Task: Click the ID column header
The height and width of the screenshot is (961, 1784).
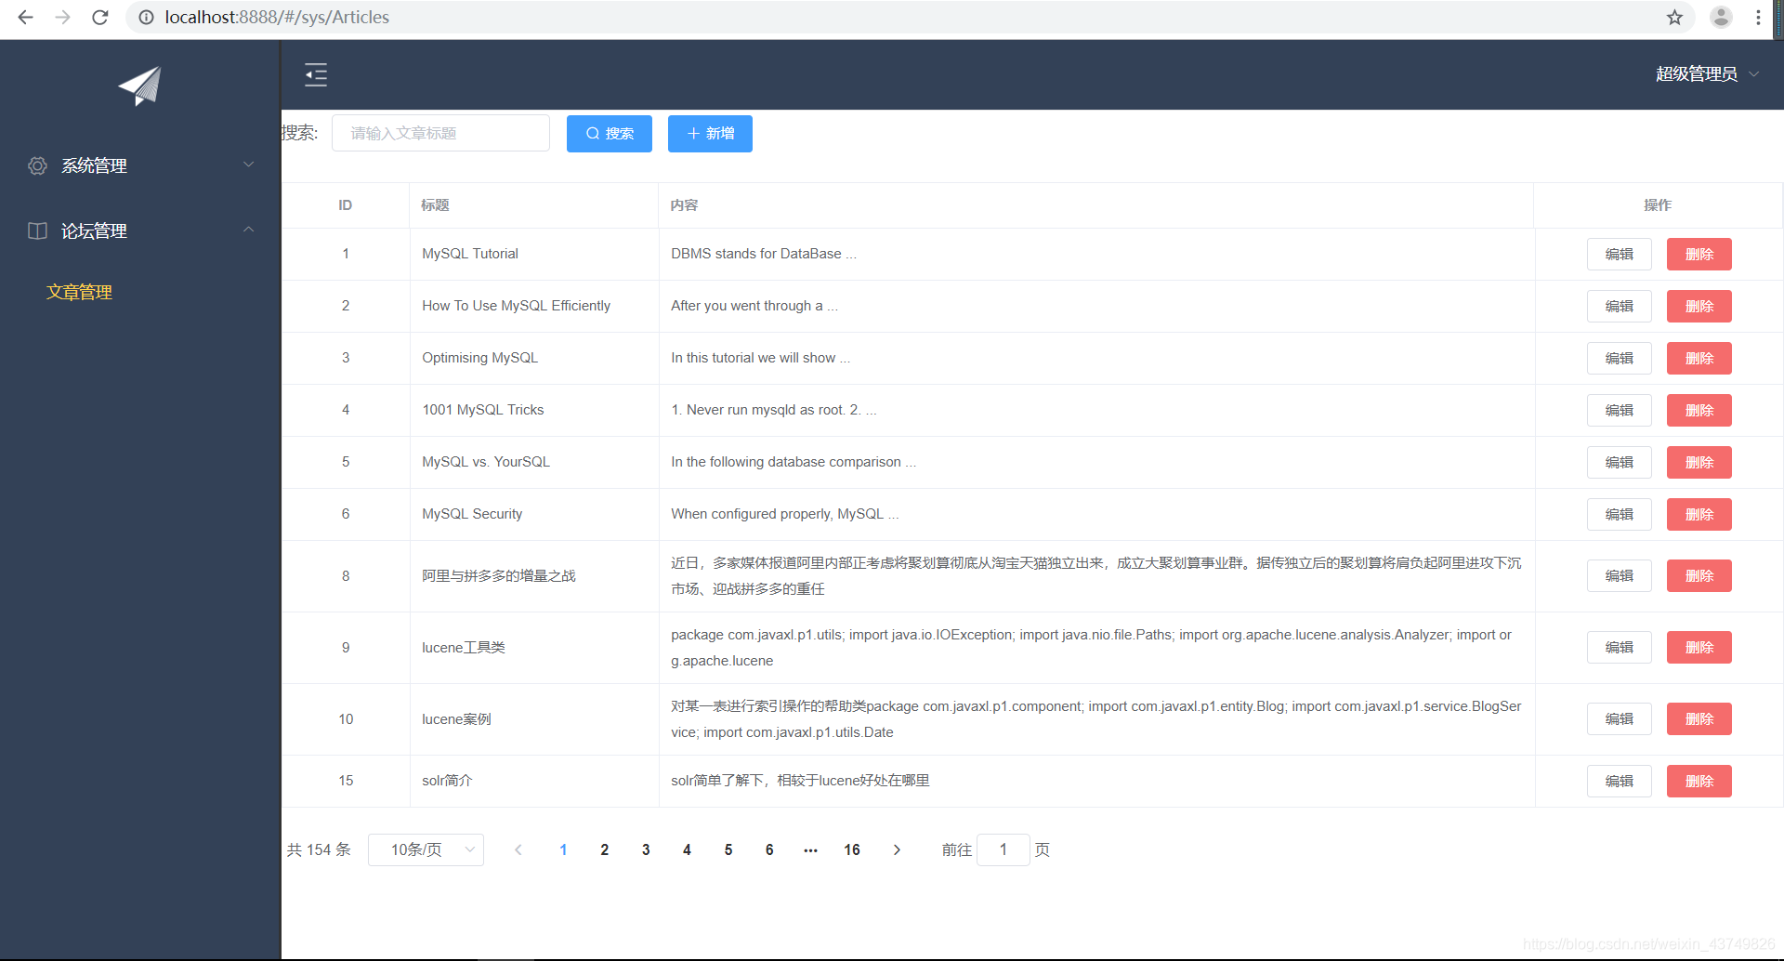Action: pyautogui.click(x=345, y=204)
